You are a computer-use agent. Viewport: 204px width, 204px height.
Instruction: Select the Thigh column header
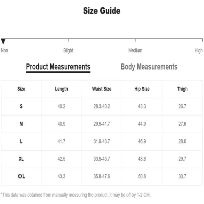(182, 89)
